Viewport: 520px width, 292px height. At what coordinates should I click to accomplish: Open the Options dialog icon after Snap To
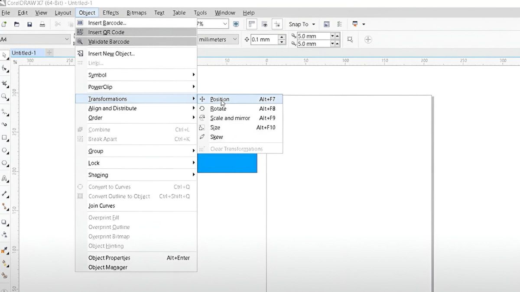point(339,24)
